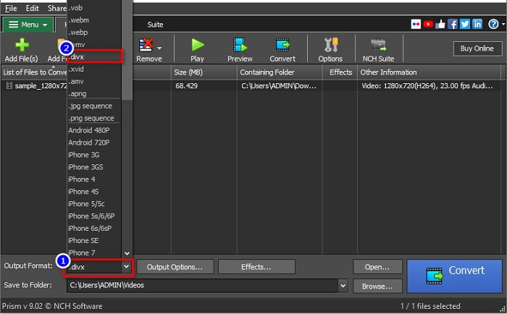Select .xvid in the format list
Viewport: 507px width, 314px height.
tap(94, 69)
